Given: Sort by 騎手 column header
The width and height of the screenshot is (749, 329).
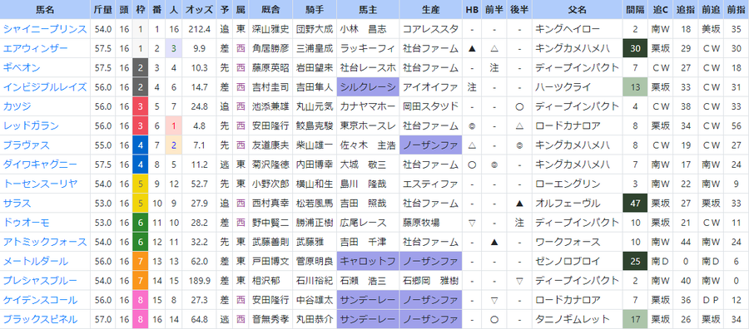Looking at the screenshot, I should tap(315, 9).
